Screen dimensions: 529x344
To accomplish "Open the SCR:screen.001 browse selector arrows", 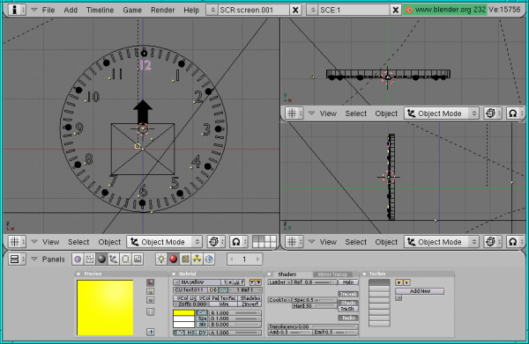I will tap(212, 10).
